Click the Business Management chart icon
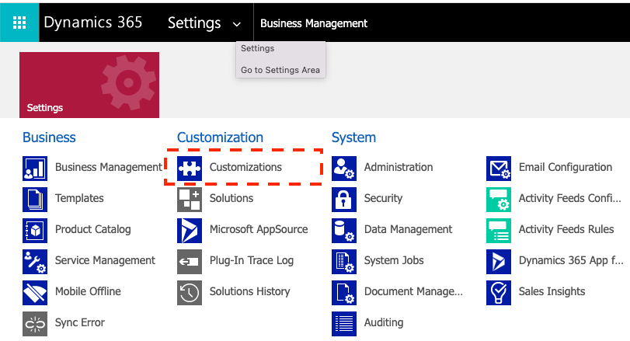Image resolution: width=630 pixels, height=341 pixels. tap(35, 168)
